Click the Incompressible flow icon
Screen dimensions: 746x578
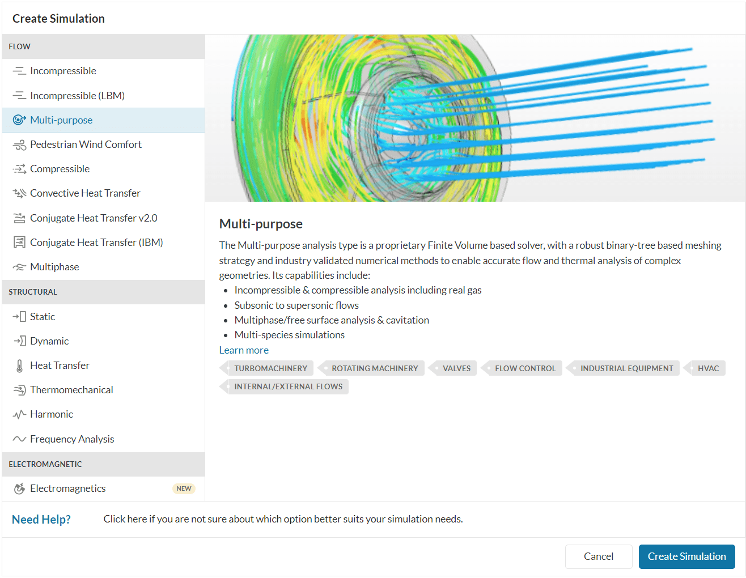[x=19, y=71]
